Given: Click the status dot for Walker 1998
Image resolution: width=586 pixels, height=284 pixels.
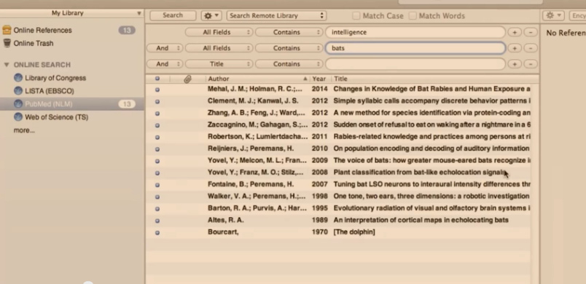Looking at the screenshot, I should pos(157,197).
